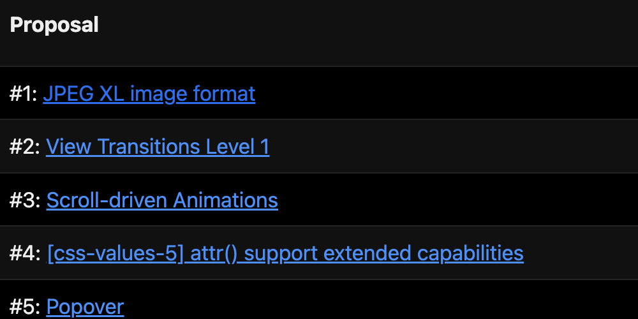
Task: Visit the Popover proposal link
Action: [85, 307]
